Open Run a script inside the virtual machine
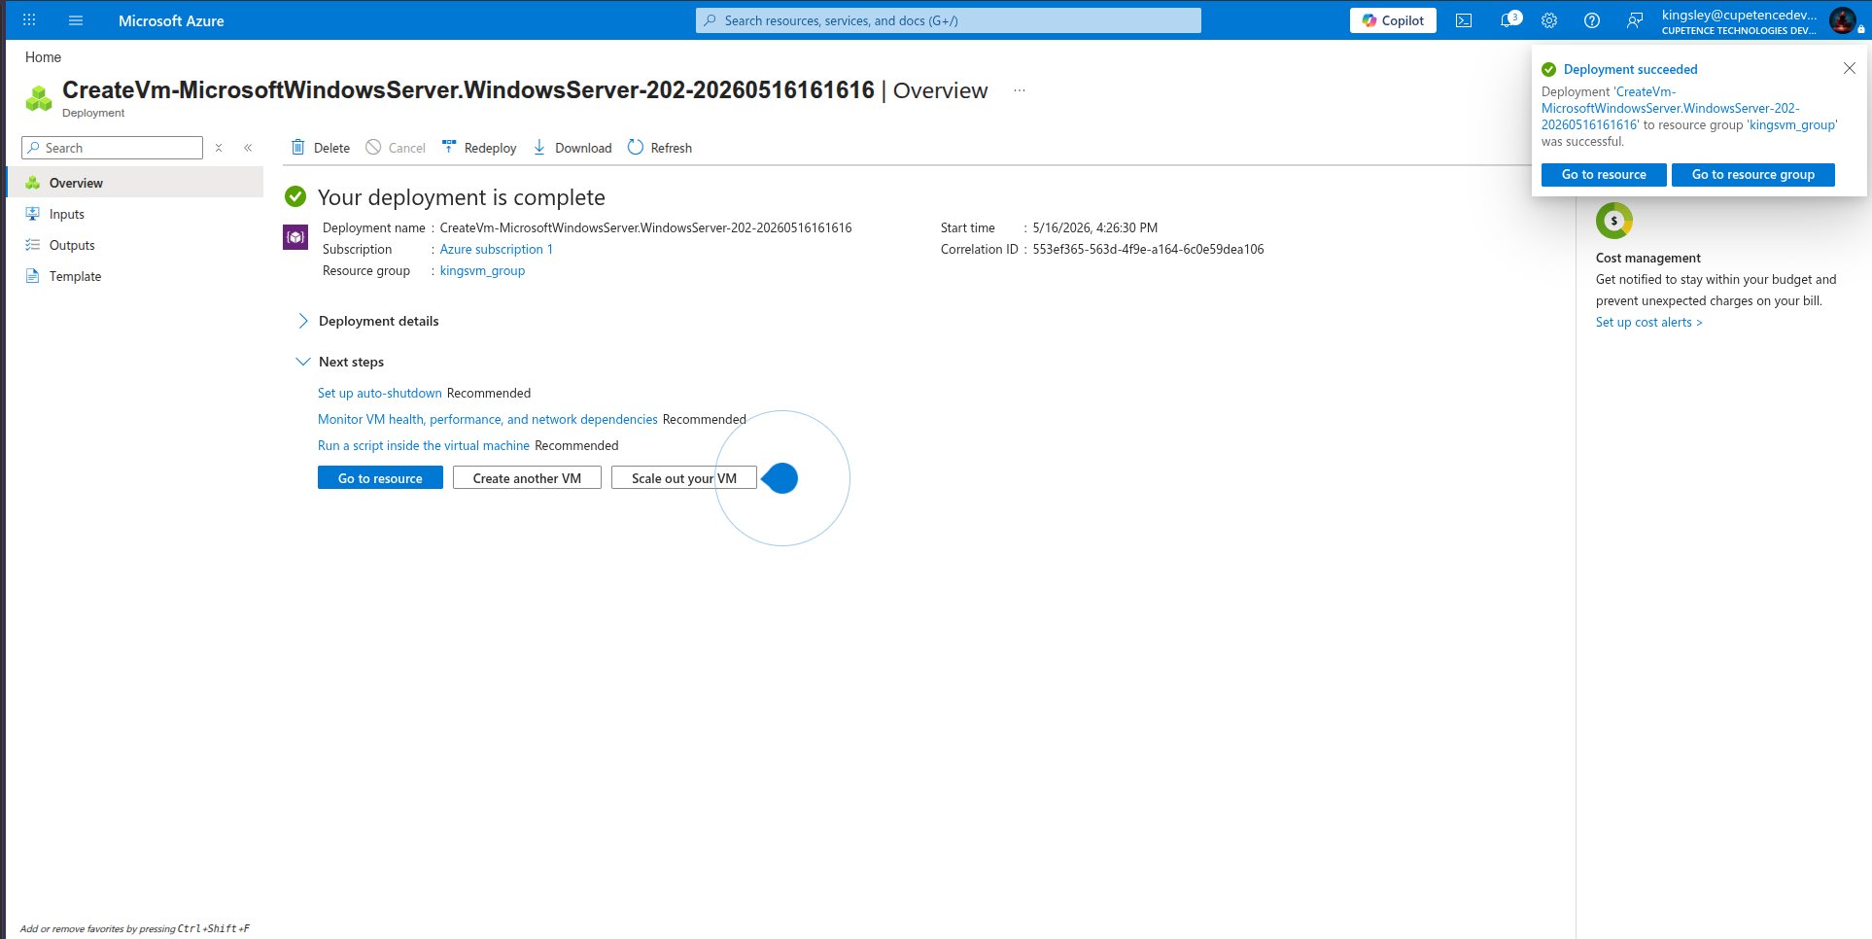 pos(424,445)
